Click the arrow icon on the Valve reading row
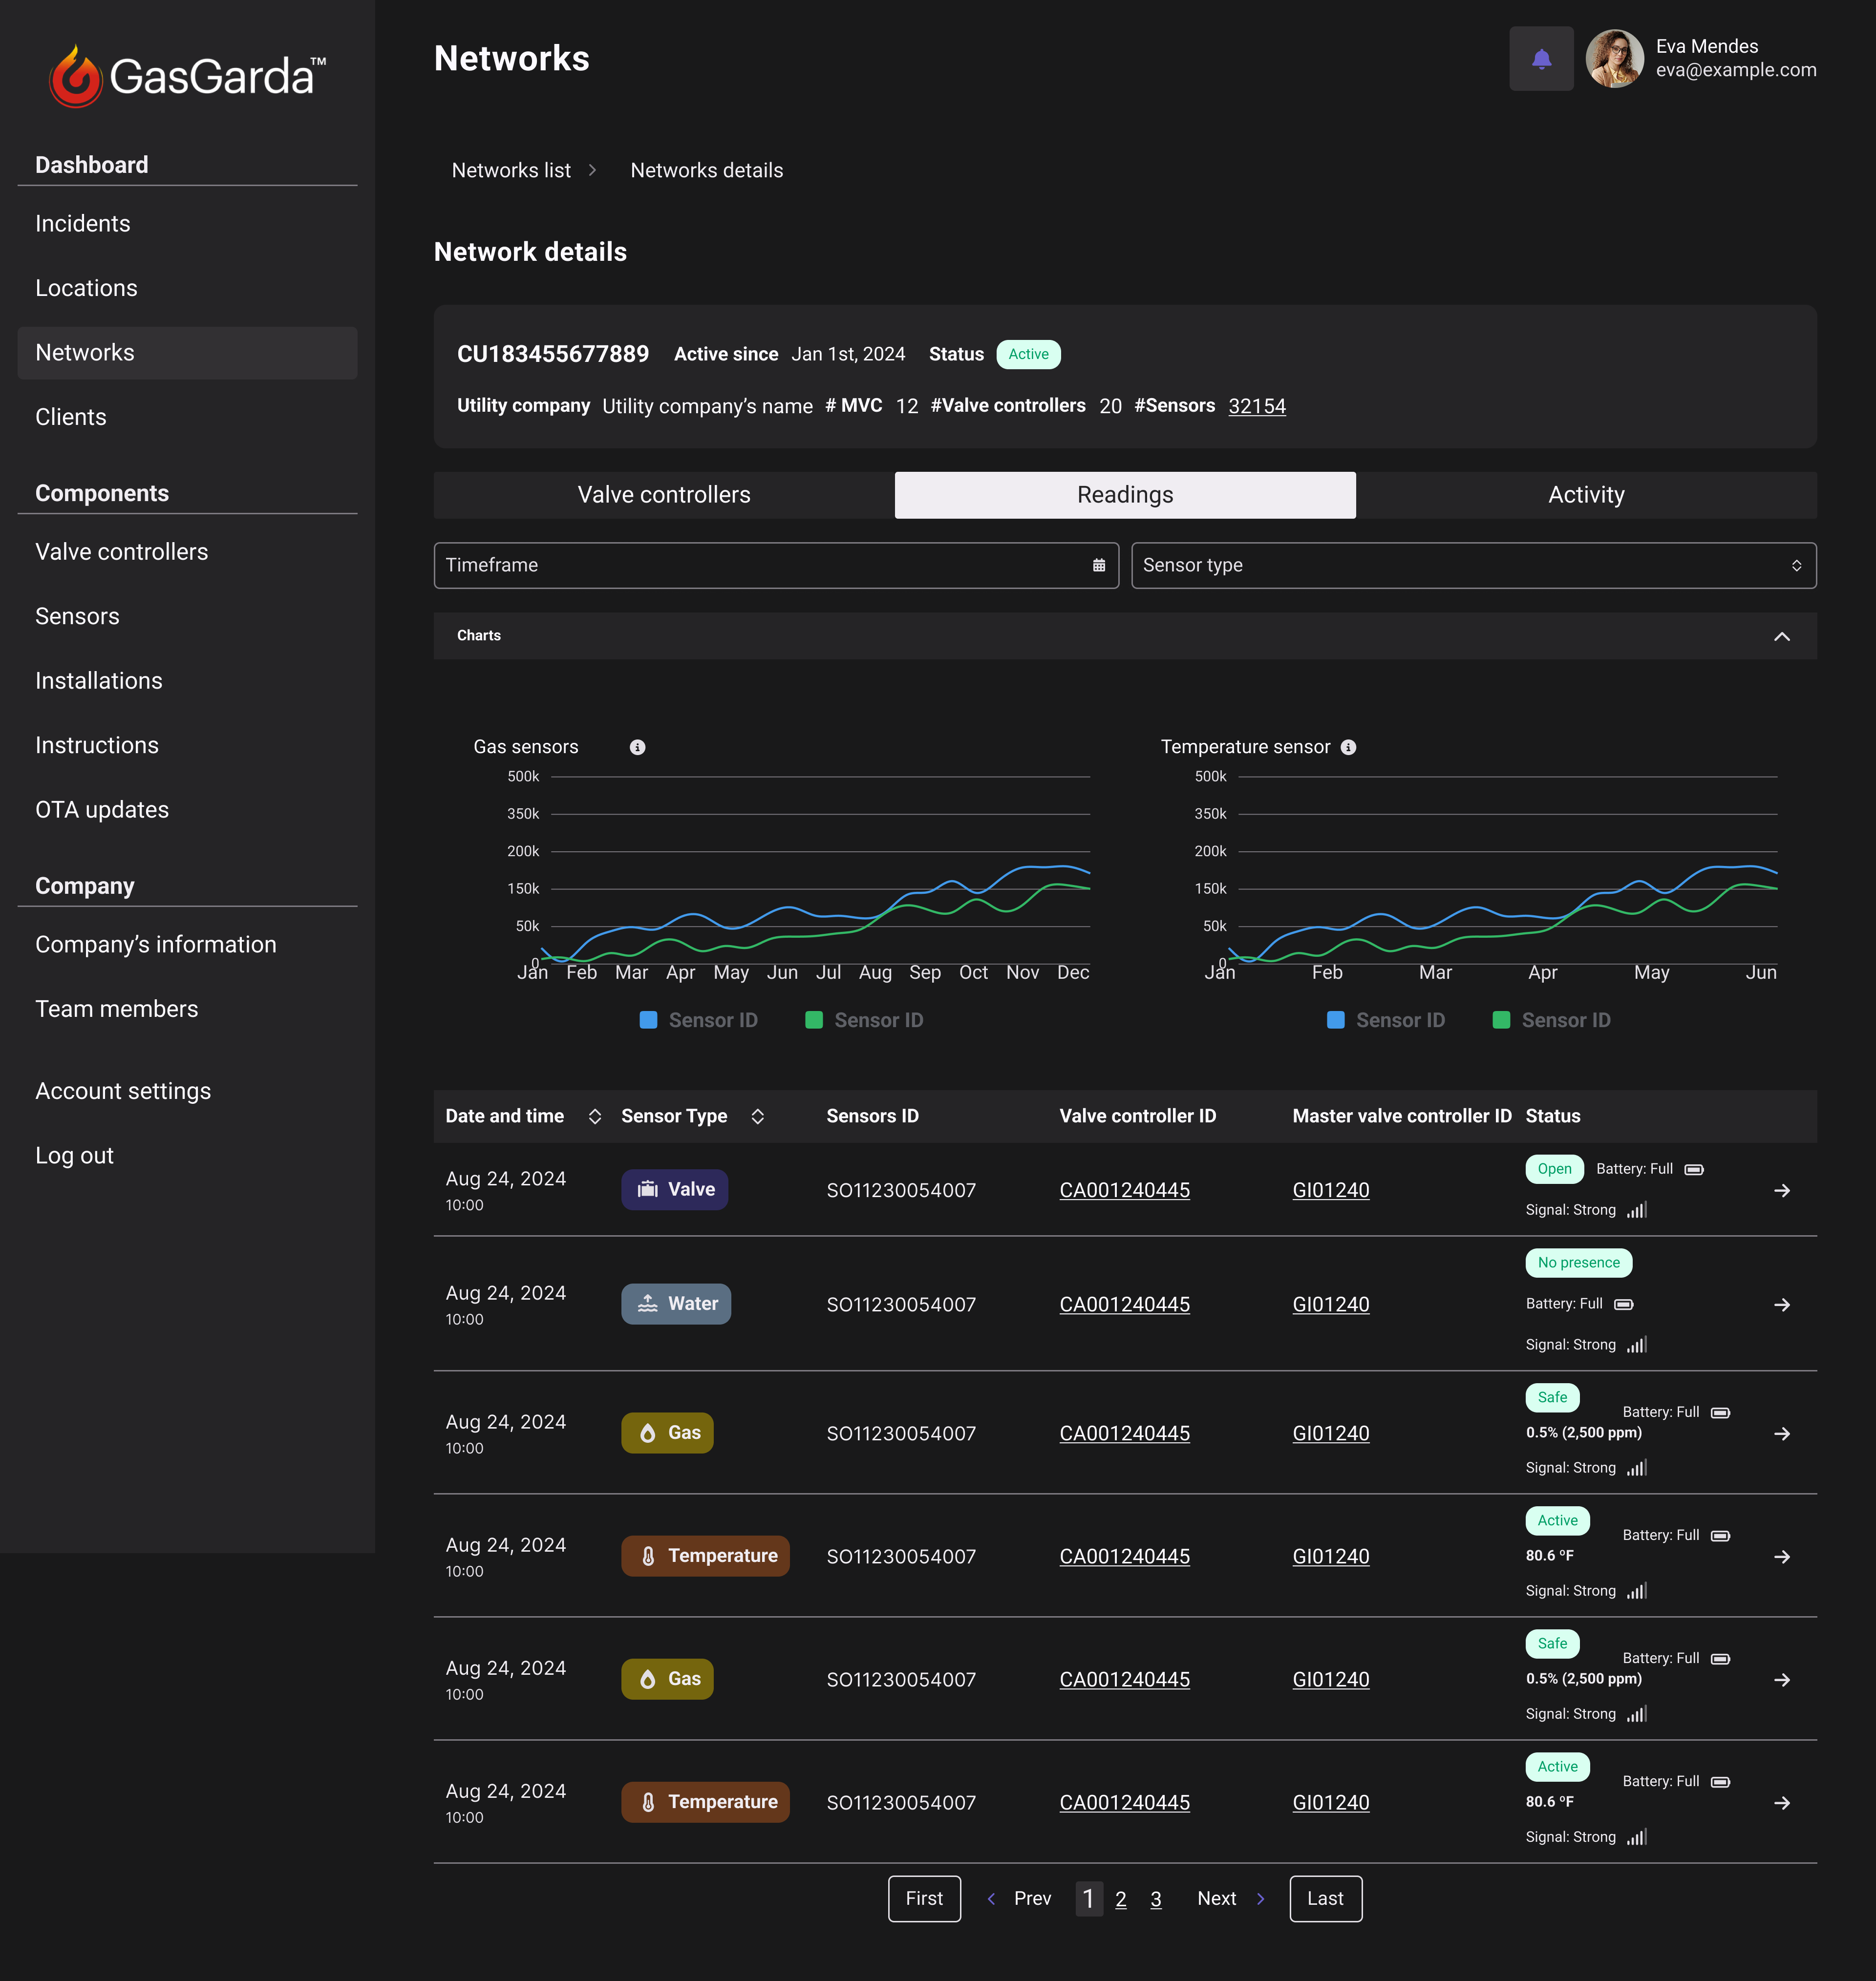This screenshot has width=1876, height=1981. pos(1784,1190)
